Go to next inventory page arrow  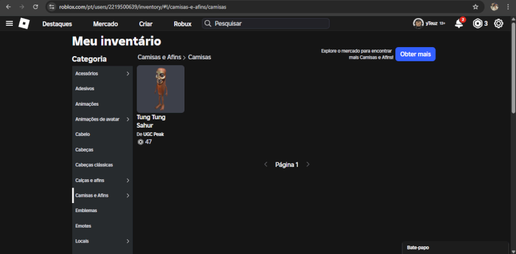coord(308,164)
